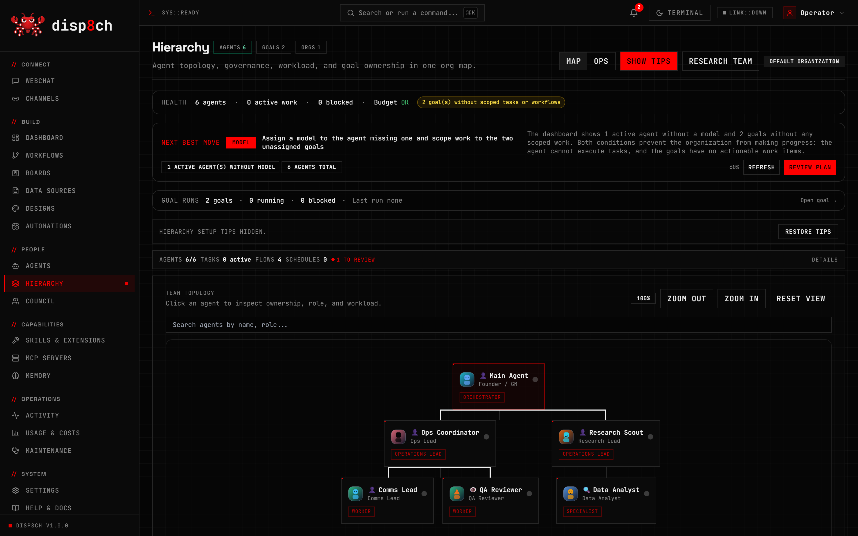Viewport: 858px width, 536px height.
Task: Click the disp8ch crab logo
Action: (x=28, y=25)
